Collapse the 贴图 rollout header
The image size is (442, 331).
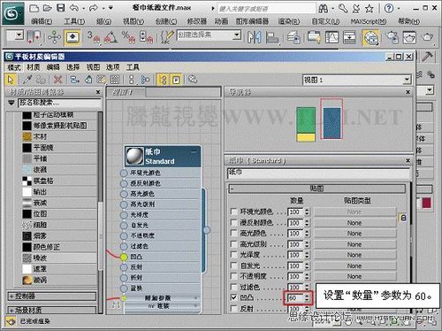click(x=316, y=189)
